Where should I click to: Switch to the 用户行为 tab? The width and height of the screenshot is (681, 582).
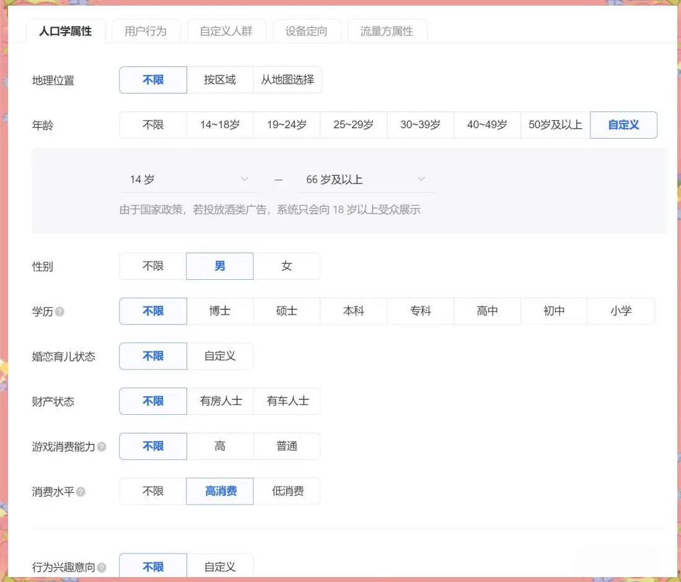click(146, 31)
